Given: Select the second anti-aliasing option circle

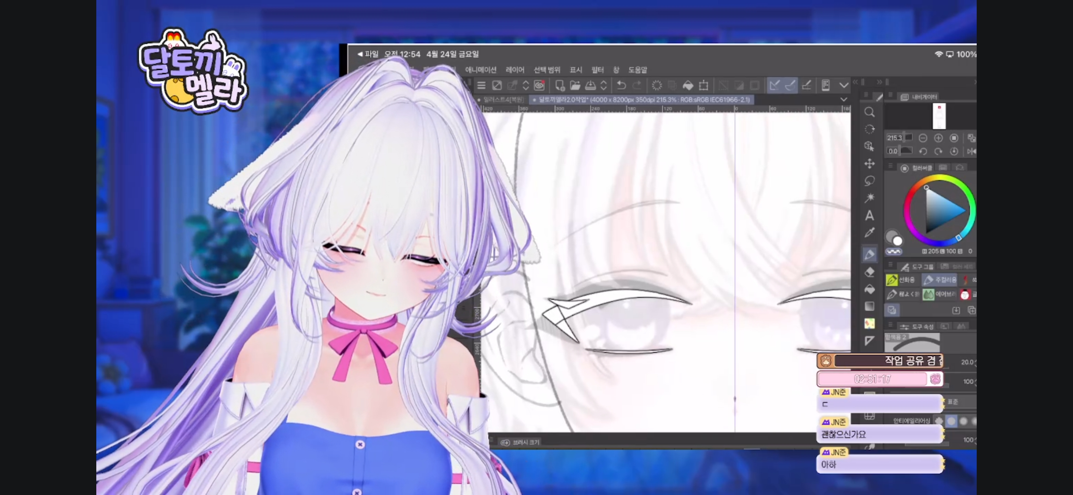Looking at the screenshot, I should coord(951,421).
